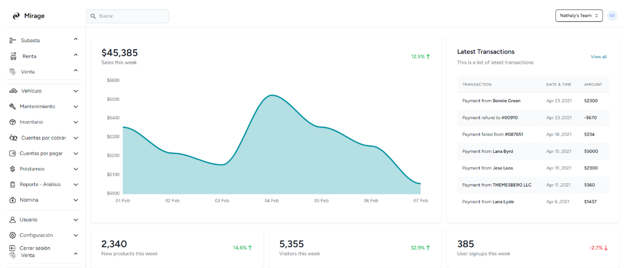This screenshot has height=268, width=624.
Task: Expand the Vehículo chevron
Action: point(76,91)
